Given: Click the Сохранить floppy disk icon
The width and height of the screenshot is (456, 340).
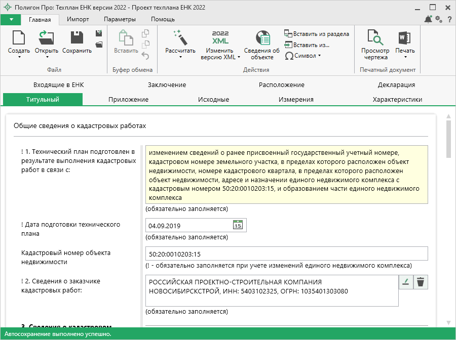Looking at the screenshot, I should tap(77, 37).
